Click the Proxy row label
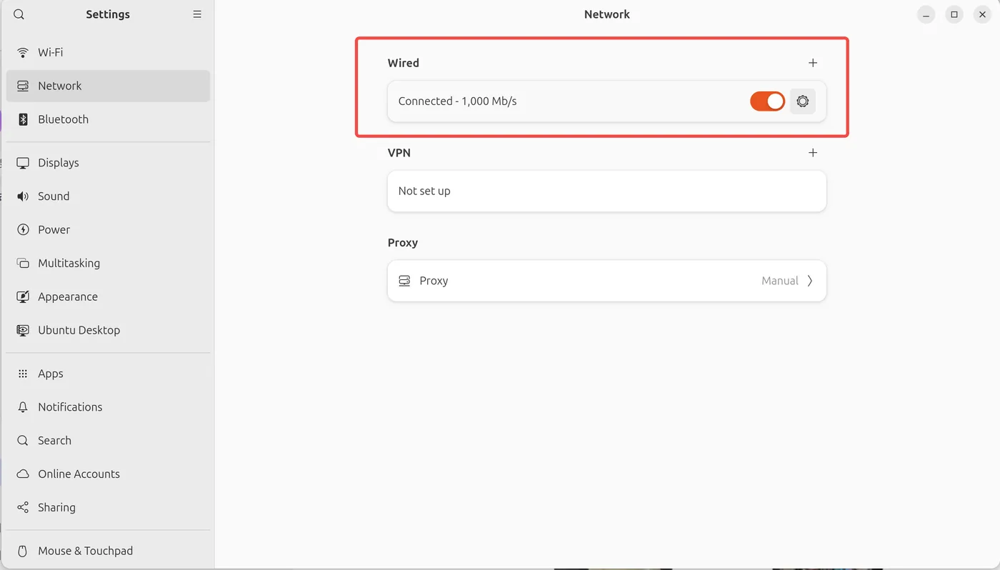 tap(434, 281)
